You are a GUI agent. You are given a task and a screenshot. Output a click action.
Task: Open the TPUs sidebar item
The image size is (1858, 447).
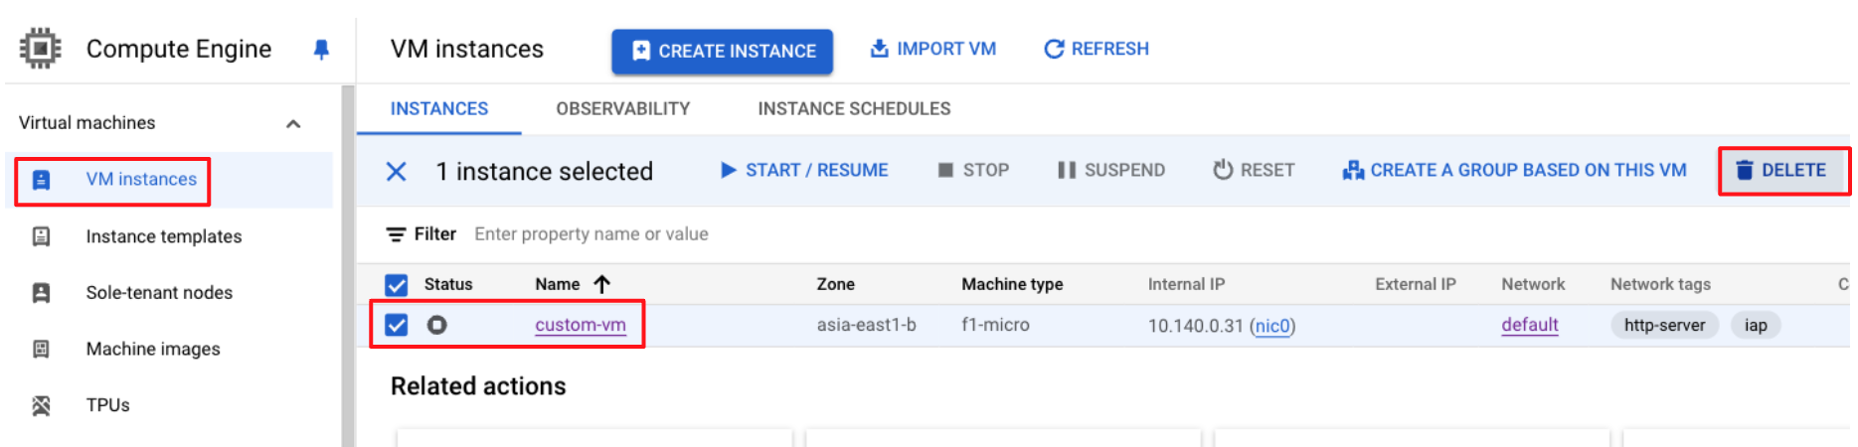(x=107, y=405)
